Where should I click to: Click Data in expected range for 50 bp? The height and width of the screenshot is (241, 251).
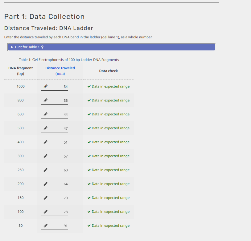[108, 226]
